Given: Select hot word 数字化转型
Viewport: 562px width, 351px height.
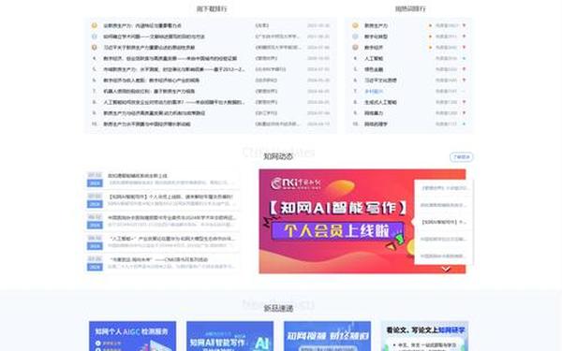Looking at the screenshot, I should [x=376, y=37].
